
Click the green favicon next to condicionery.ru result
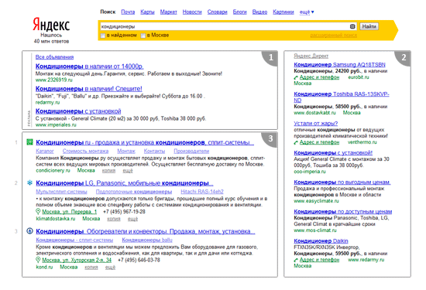29,142
